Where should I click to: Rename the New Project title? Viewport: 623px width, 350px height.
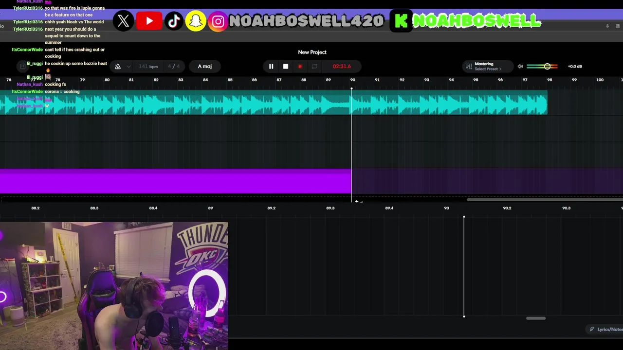pyautogui.click(x=312, y=52)
